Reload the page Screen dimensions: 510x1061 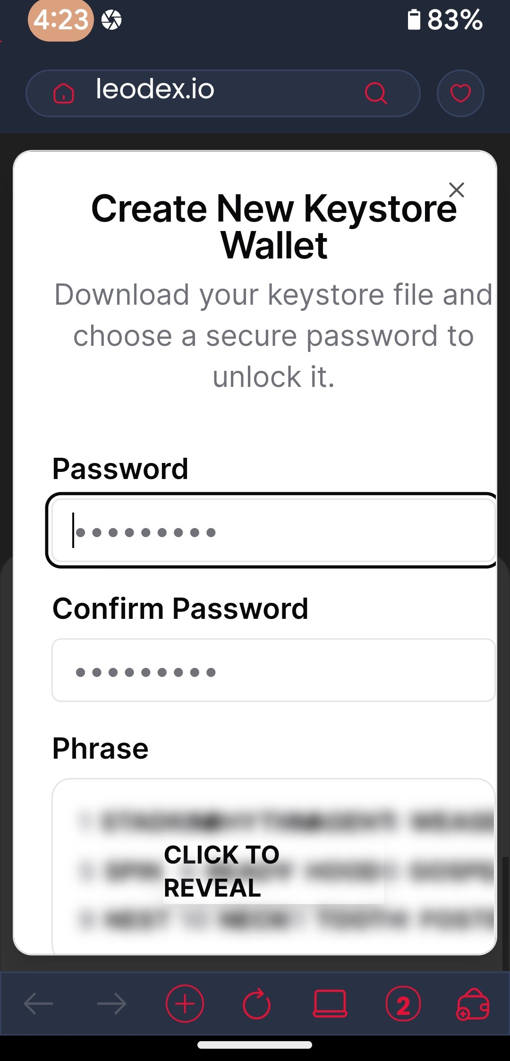[x=257, y=1004]
